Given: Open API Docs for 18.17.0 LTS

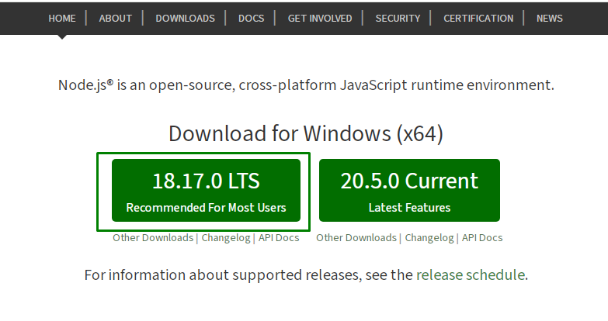Looking at the screenshot, I should tap(279, 237).
